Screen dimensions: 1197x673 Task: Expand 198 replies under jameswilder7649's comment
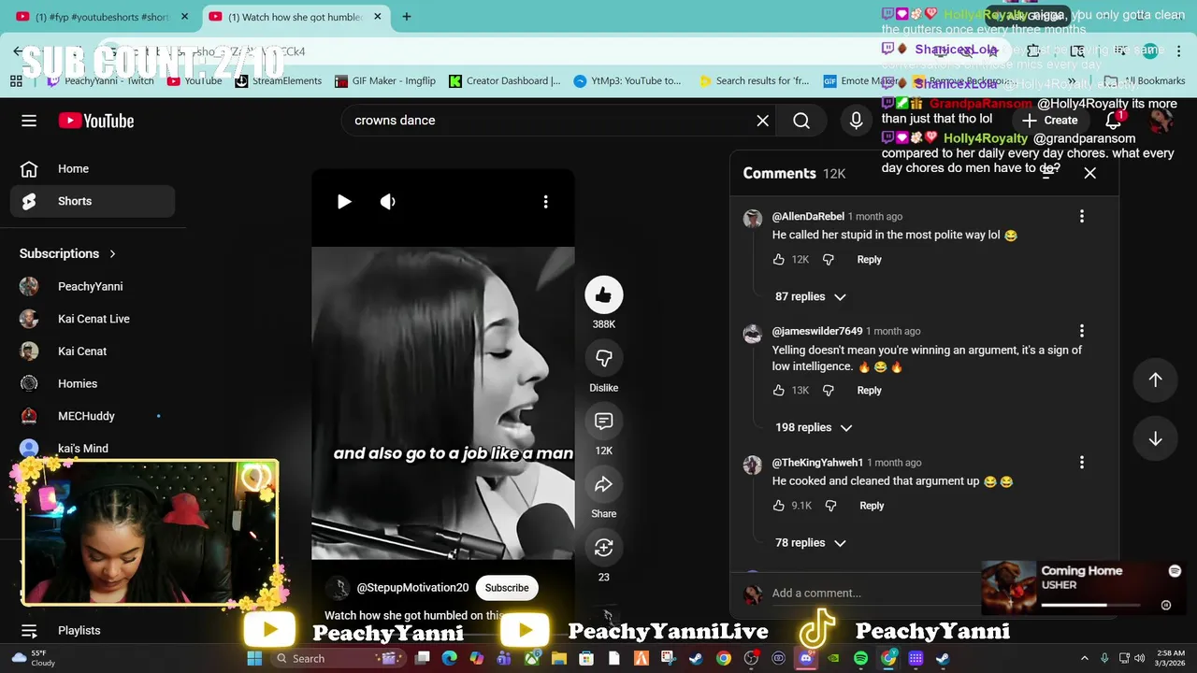pyautogui.click(x=814, y=427)
